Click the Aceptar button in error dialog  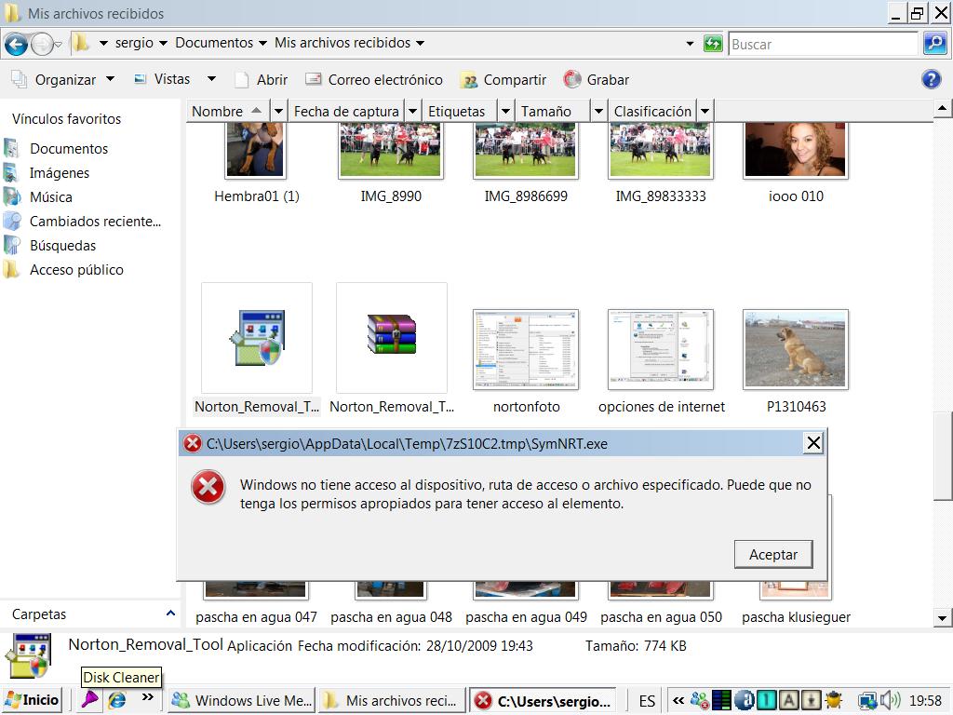(772, 554)
